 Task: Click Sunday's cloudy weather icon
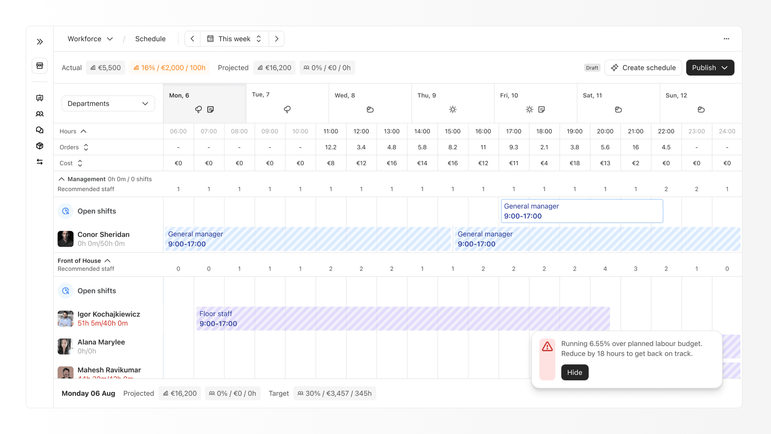pyautogui.click(x=701, y=110)
